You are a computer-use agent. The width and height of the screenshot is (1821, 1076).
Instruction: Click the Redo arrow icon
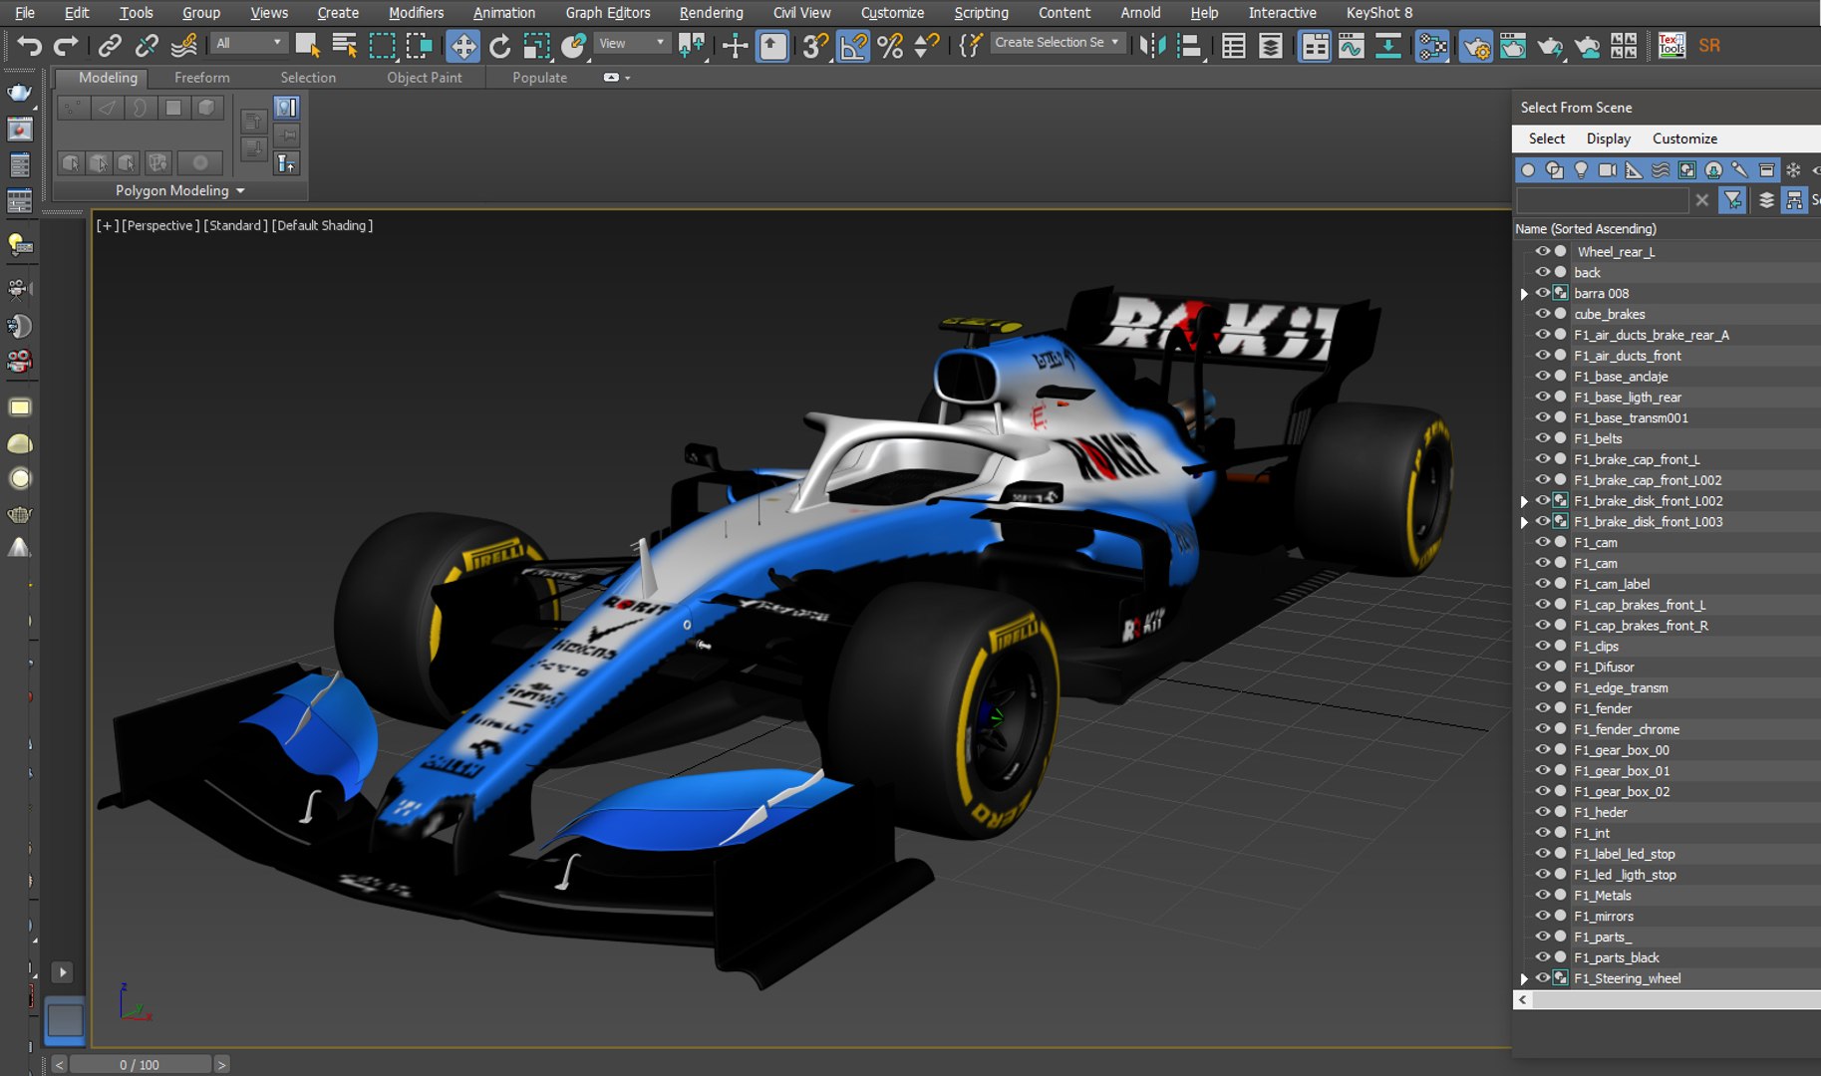(66, 46)
